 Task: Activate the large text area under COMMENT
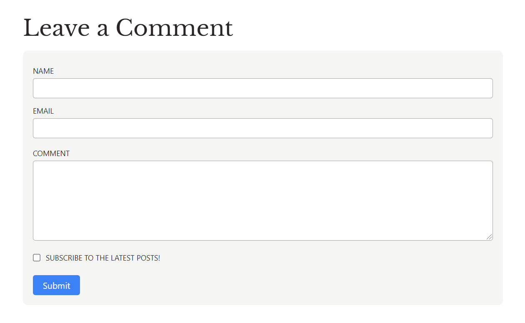tap(262, 200)
